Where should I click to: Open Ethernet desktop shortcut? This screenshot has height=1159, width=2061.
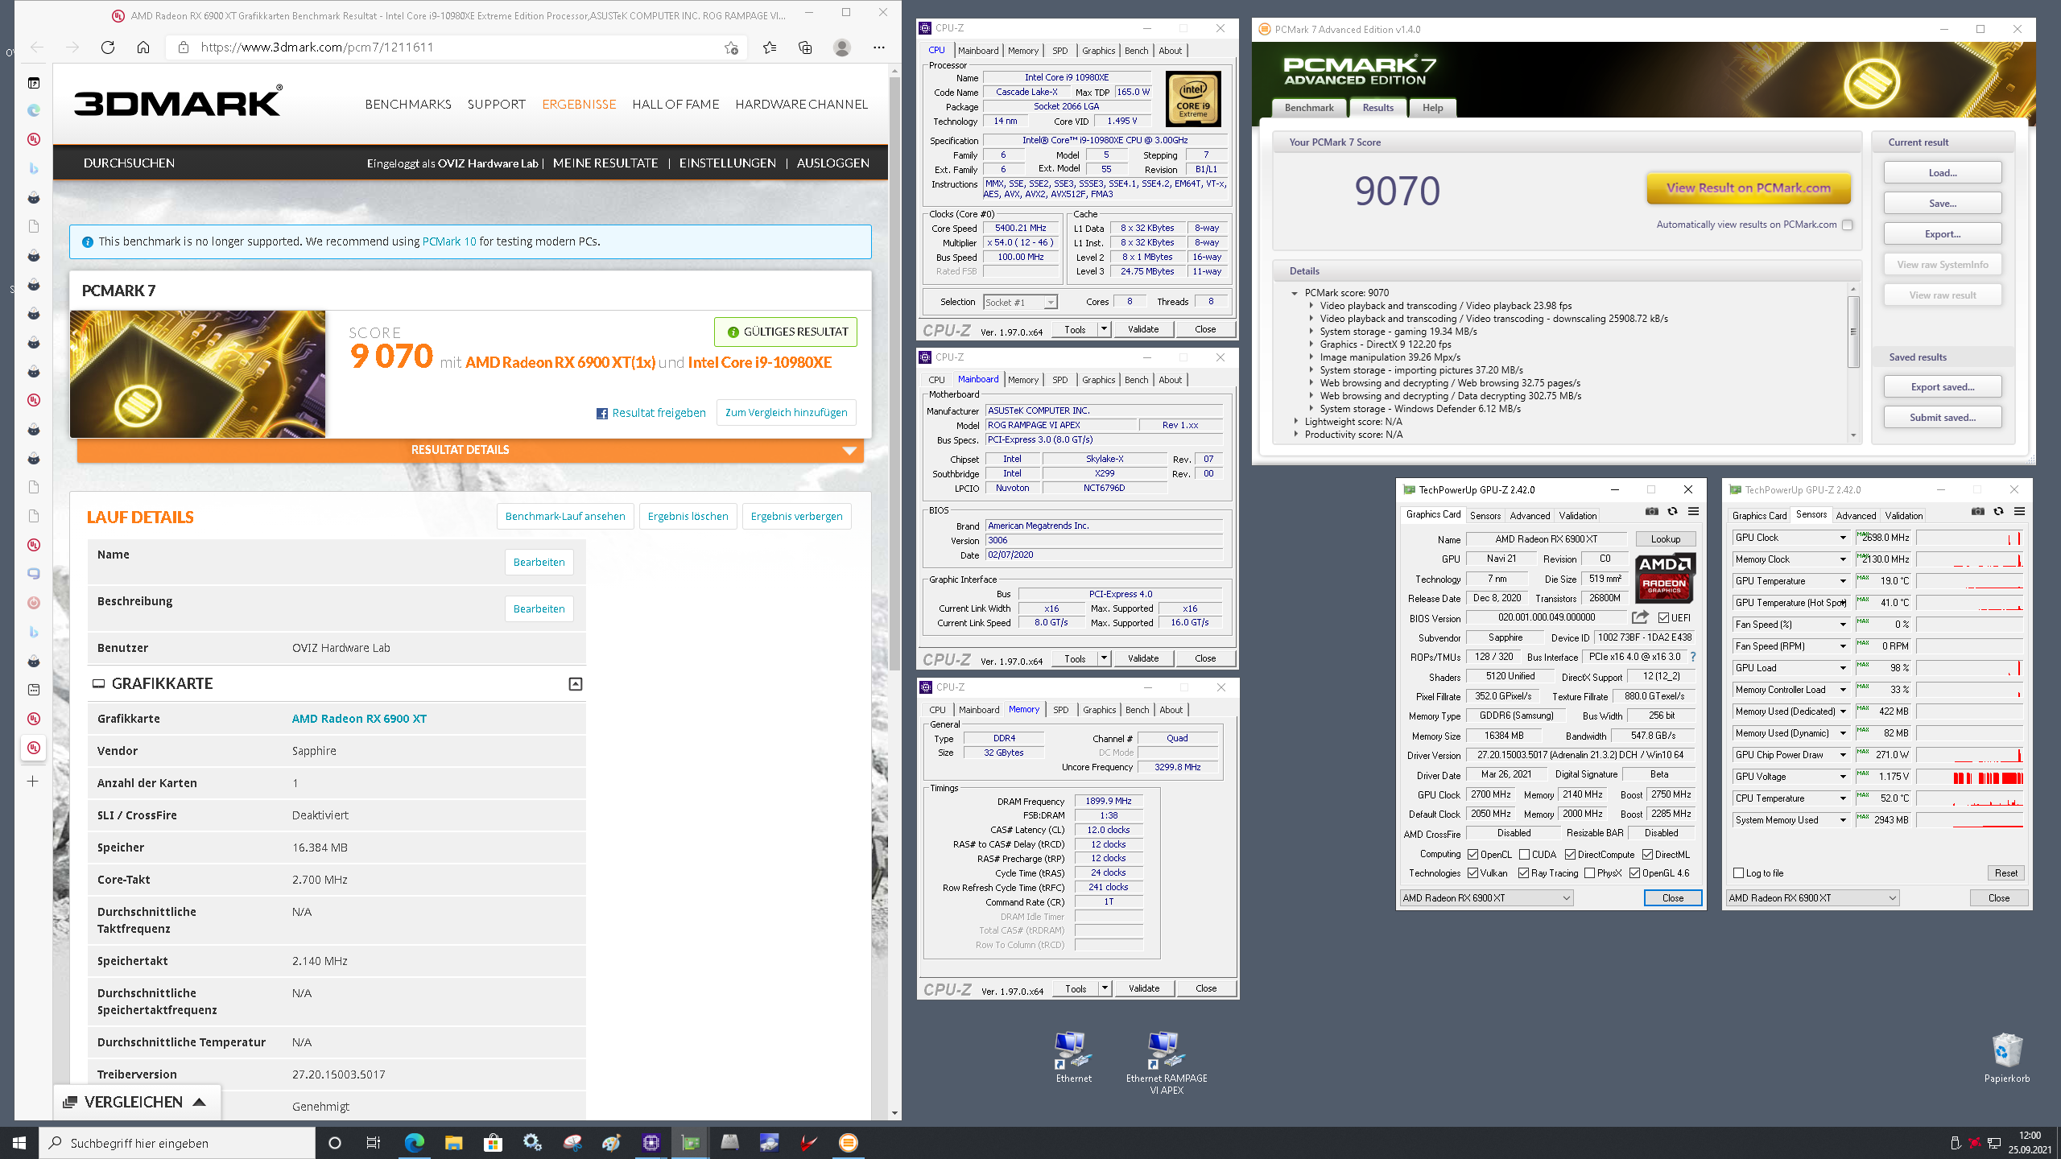[x=1074, y=1058]
